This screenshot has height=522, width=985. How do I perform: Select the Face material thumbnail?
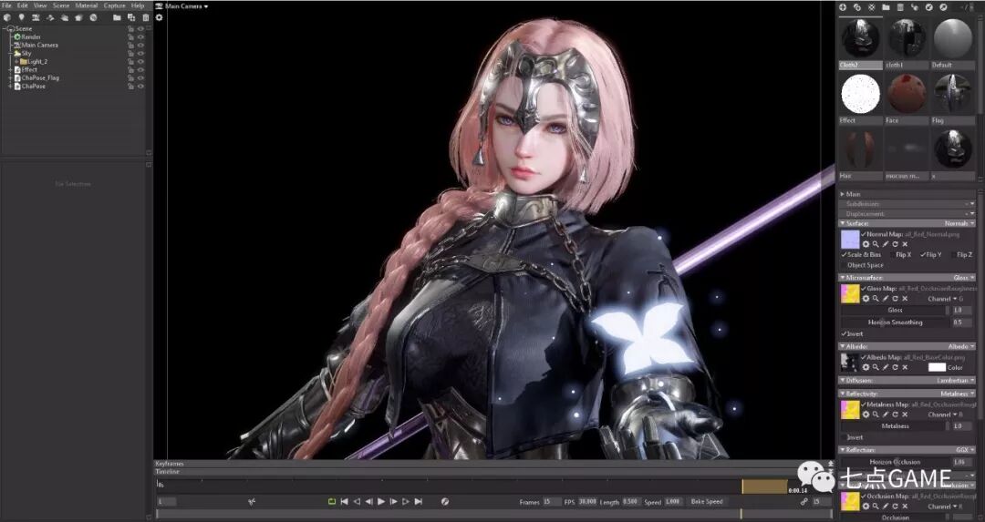click(x=907, y=94)
